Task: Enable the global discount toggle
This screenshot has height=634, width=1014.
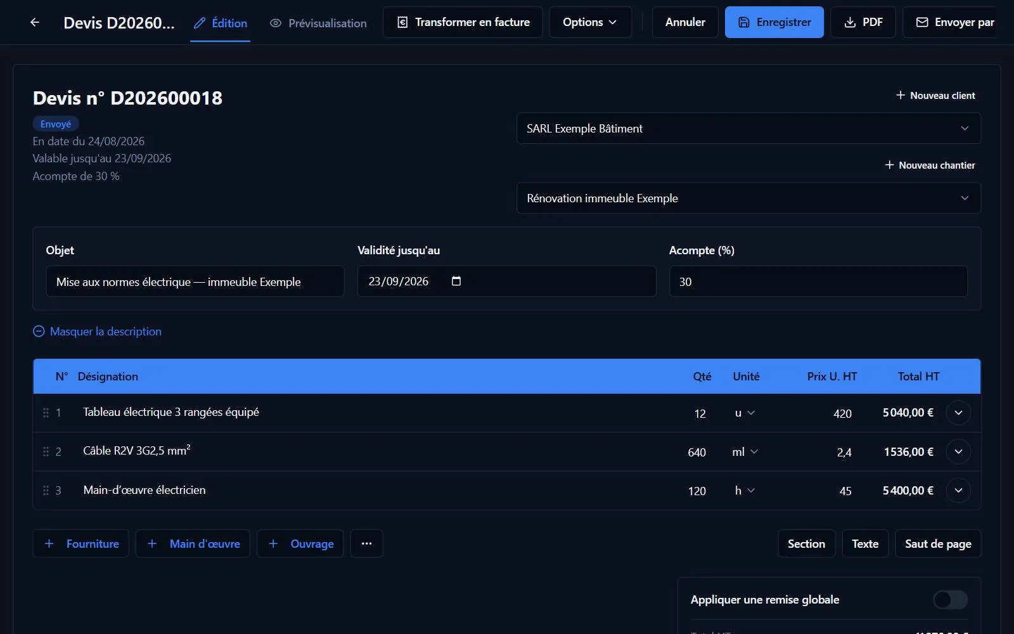Action: (950, 600)
